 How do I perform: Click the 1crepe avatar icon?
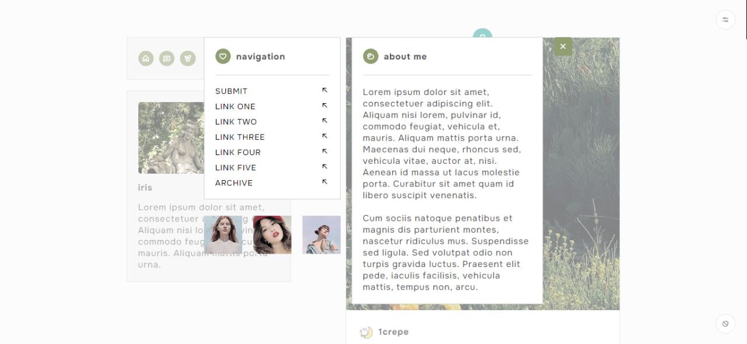[x=366, y=332]
